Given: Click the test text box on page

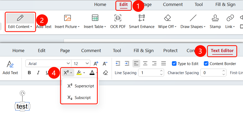Looking at the screenshot, I should [x=22, y=106].
